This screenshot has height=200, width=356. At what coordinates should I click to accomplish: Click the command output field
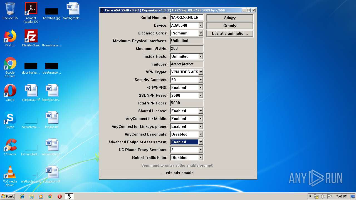pos(177,173)
